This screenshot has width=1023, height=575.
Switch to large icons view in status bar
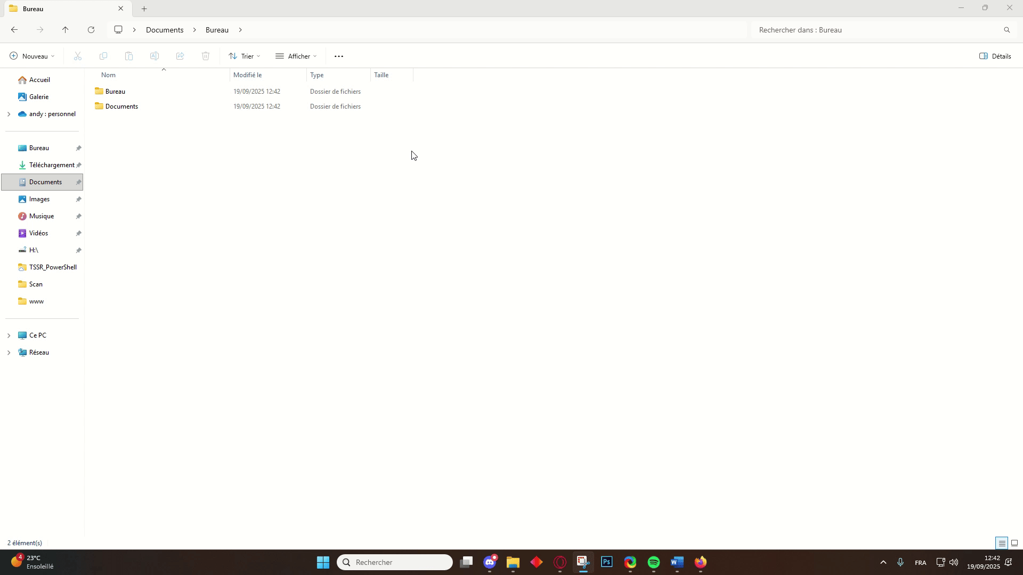(1014, 543)
